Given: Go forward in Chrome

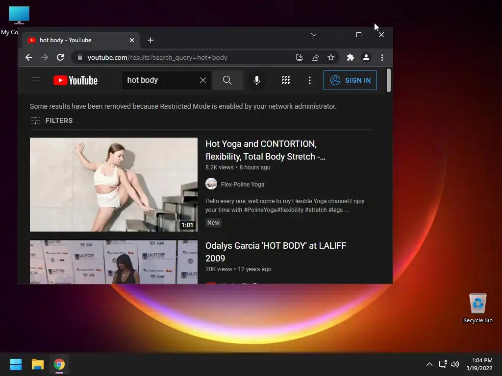Looking at the screenshot, I should pyautogui.click(x=45, y=58).
